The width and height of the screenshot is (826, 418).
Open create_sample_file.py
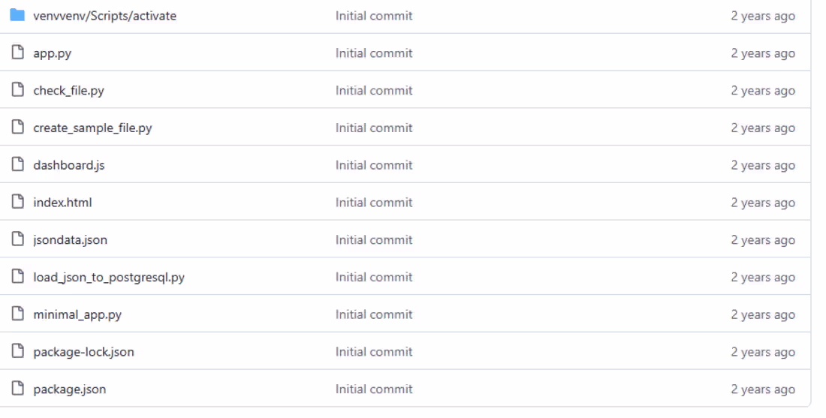[x=92, y=128]
